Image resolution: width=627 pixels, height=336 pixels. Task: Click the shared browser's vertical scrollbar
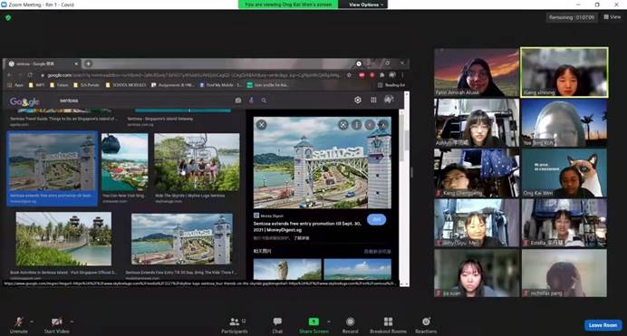click(x=407, y=188)
